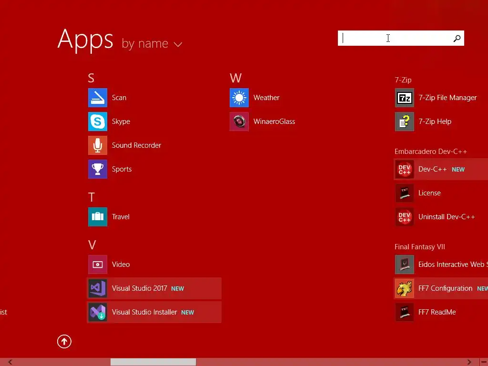Open the License text file icon
This screenshot has height=366, width=488.
point(404,193)
